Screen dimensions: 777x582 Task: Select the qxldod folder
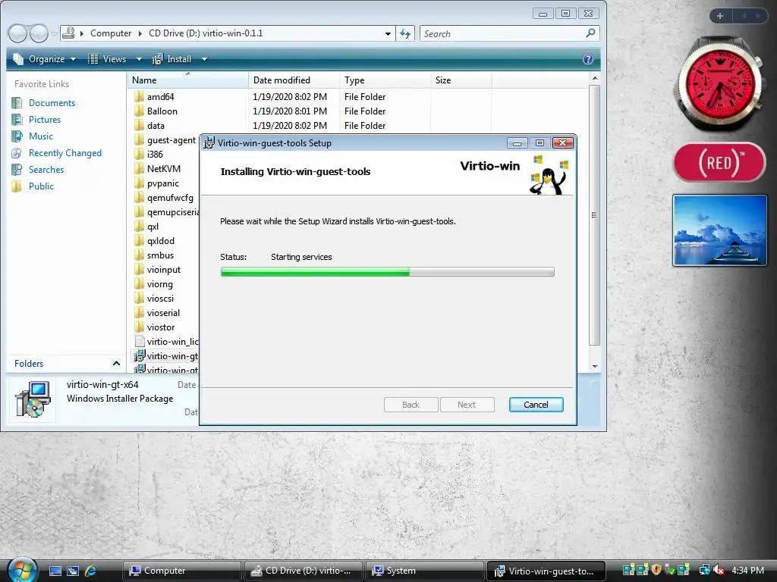[x=154, y=241]
